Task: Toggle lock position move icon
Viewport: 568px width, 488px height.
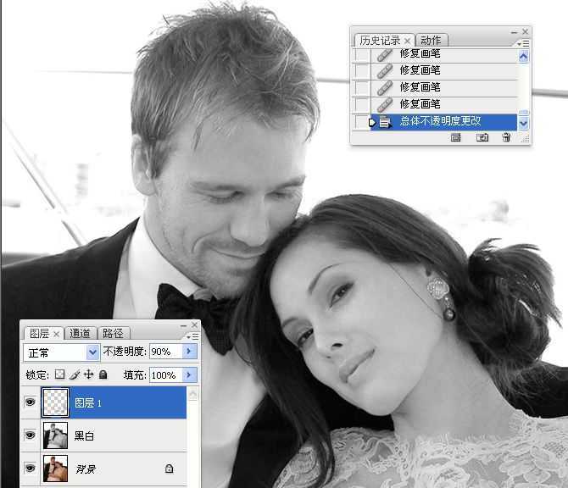Action: (88, 374)
